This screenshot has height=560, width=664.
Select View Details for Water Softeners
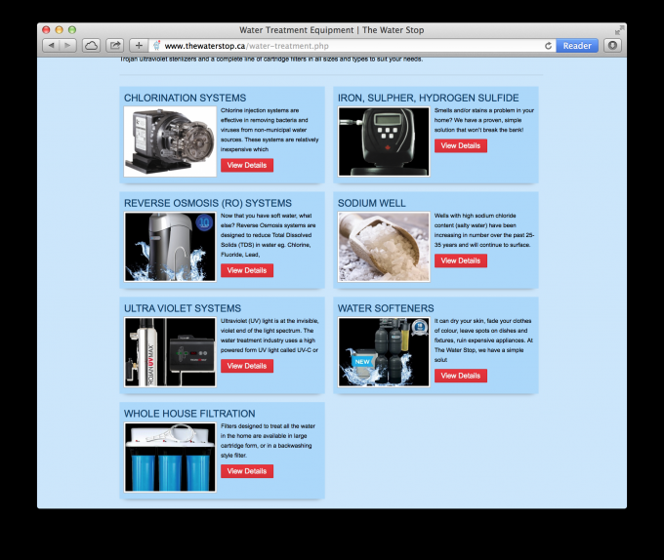click(461, 376)
